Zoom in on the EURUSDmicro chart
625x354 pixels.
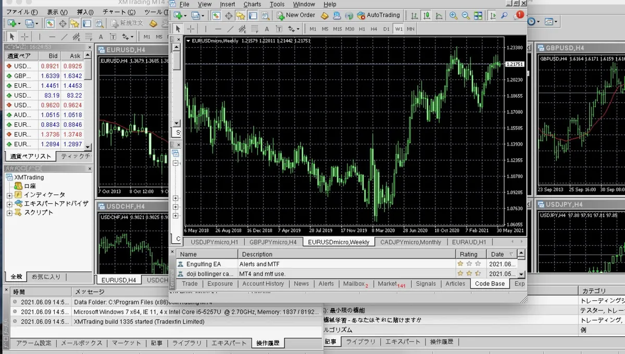pyautogui.click(x=454, y=16)
